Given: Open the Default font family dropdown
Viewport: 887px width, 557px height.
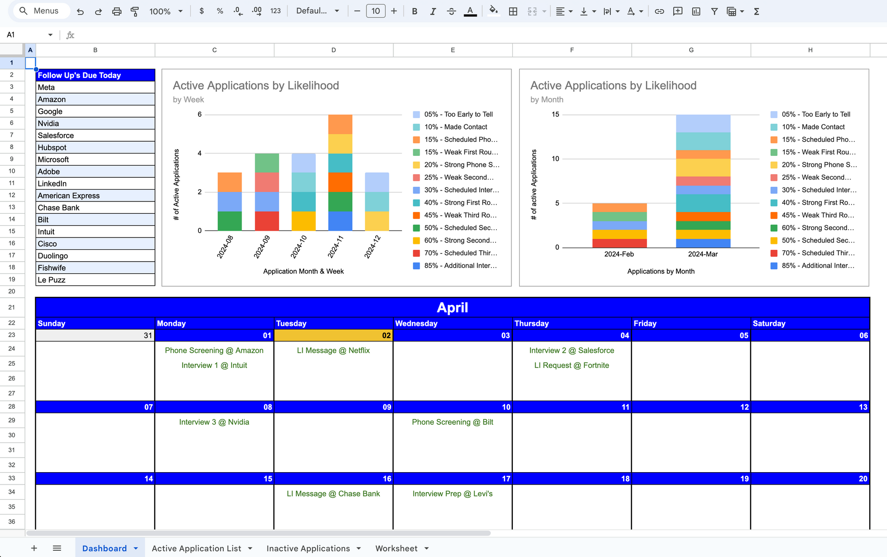Looking at the screenshot, I should click(318, 11).
